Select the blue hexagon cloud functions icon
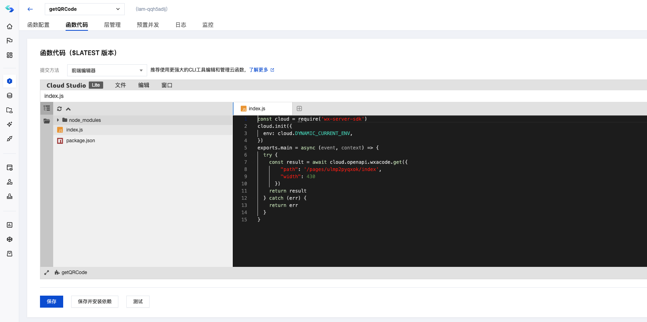Viewport: 647px width, 322px height. click(x=10, y=81)
